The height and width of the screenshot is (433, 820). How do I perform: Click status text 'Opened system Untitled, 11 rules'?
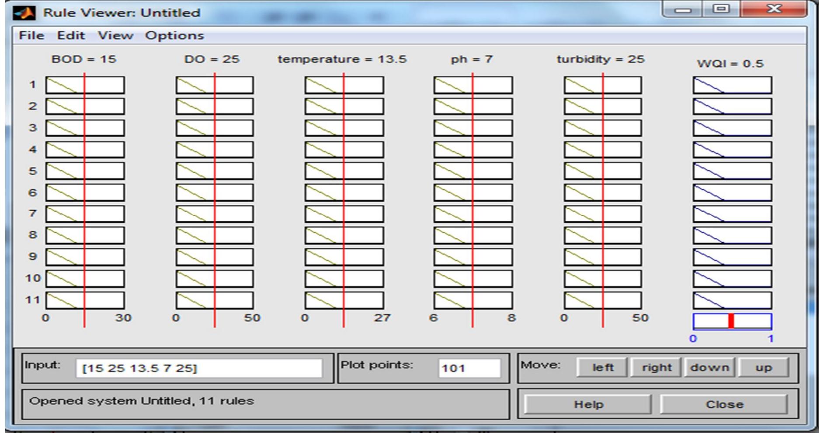point(142,401)
